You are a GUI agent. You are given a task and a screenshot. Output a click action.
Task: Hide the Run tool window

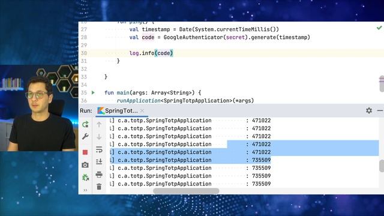coord(380,110)
